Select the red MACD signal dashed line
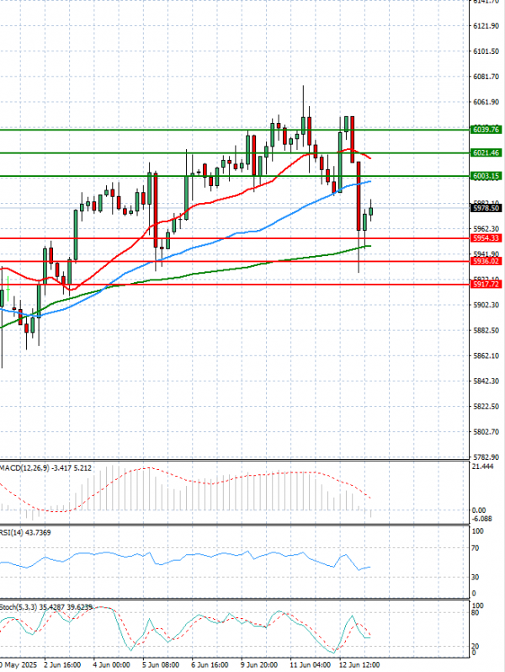 tap(185, 488)
